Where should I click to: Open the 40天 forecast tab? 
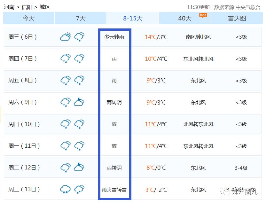[x=185, y=18]
